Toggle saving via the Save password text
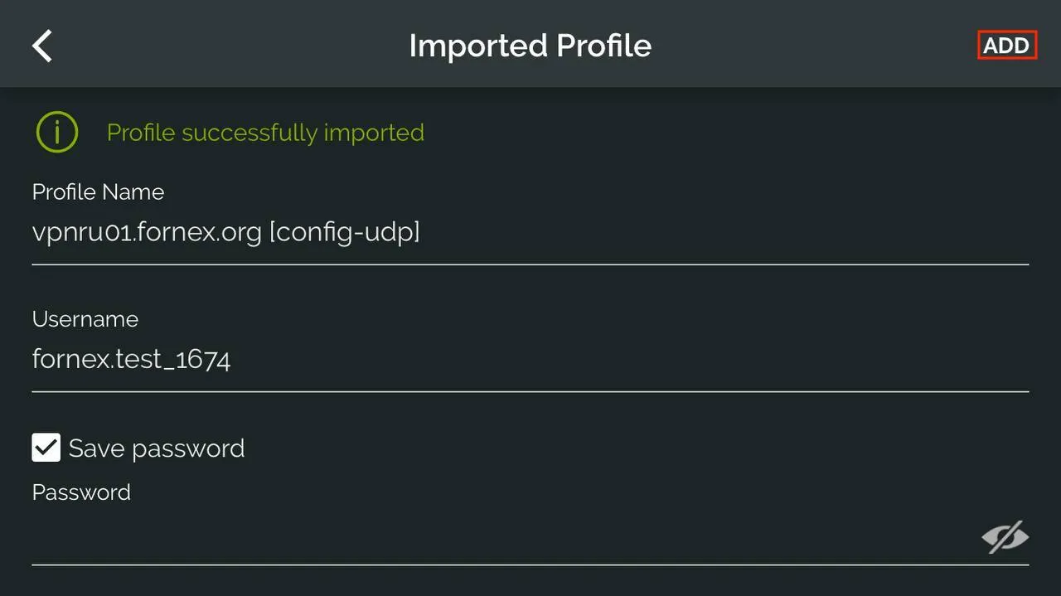This screenshot has width=1061, height=596. click(x=157, y=448)
